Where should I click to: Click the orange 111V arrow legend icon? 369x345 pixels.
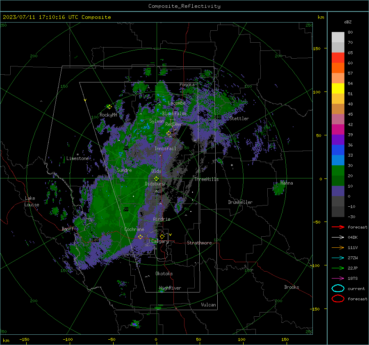pyautogui.click(x=338, y=247)
